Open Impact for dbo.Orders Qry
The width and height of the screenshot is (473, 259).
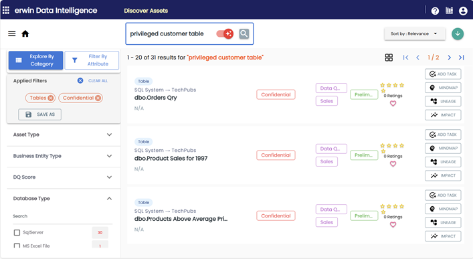(x=443, y=115)
